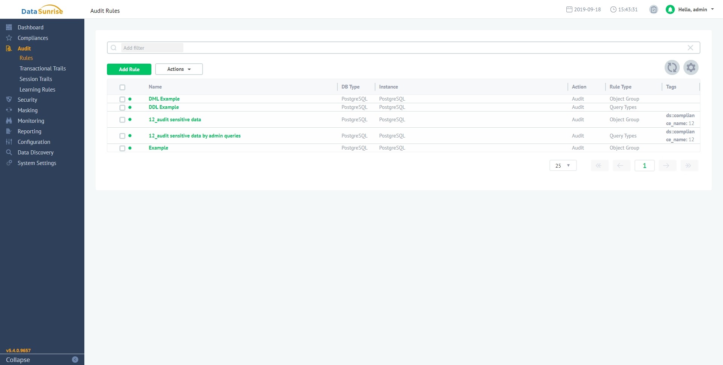
Task: Expand the Monitoring menu
Action: pos(31,121)
